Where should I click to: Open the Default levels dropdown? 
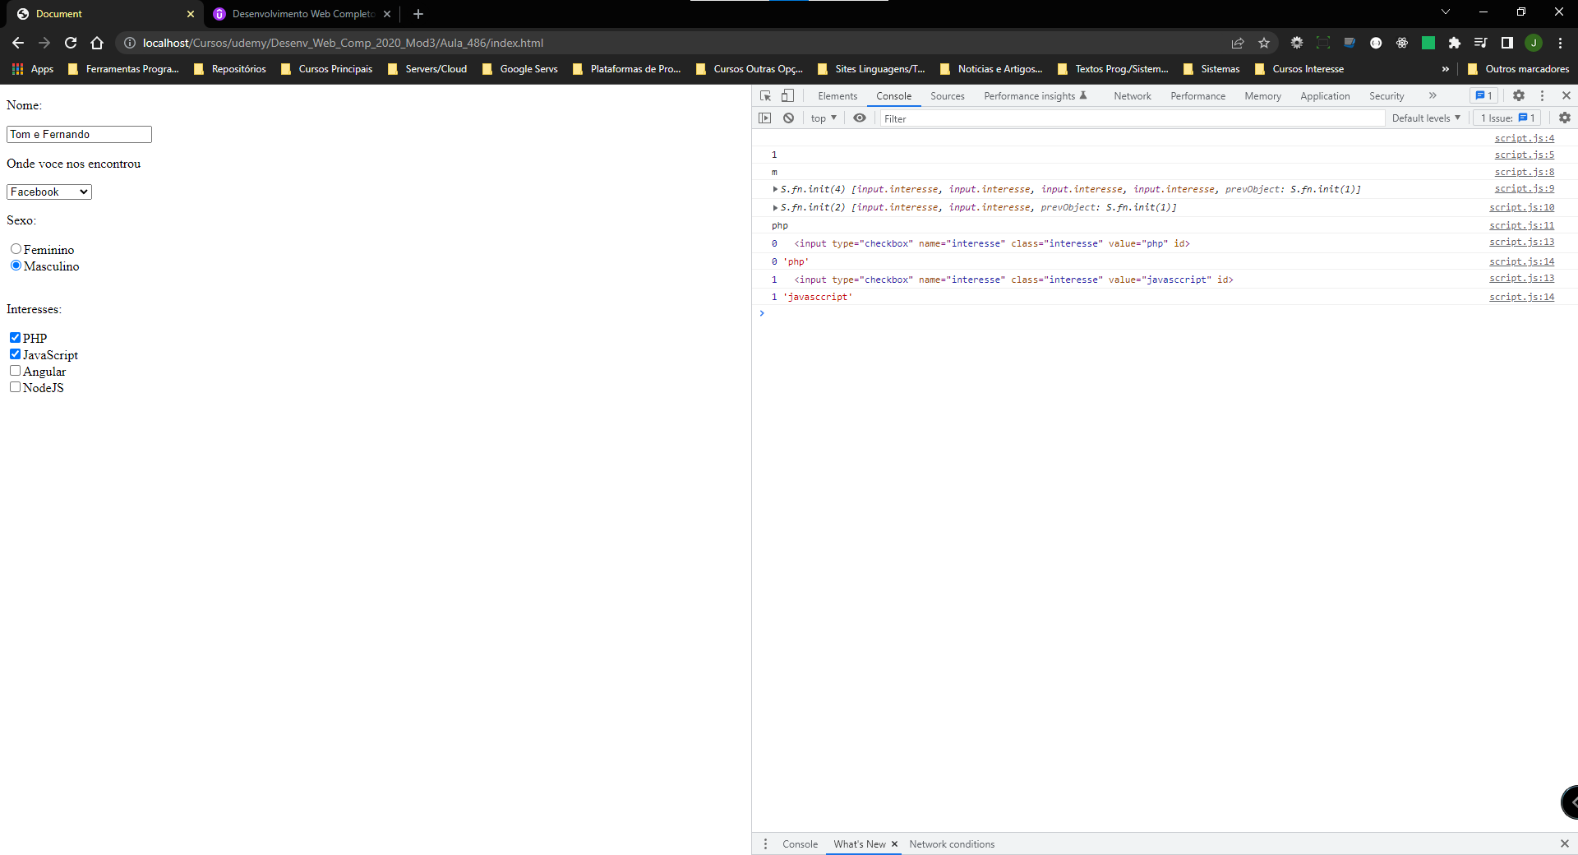(x=1426, y=118)
